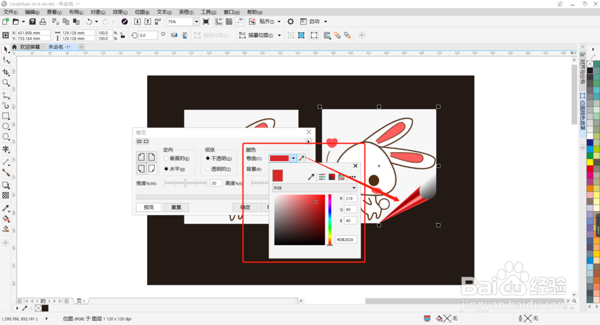Close the color picker popup
600x325 pixels.
pyautogui.click(x=355, y=166)
